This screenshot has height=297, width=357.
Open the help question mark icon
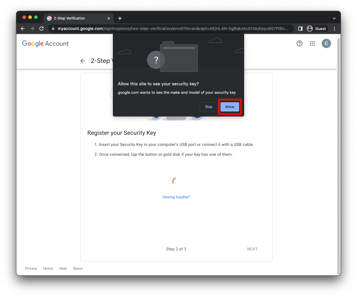[300, 43]
